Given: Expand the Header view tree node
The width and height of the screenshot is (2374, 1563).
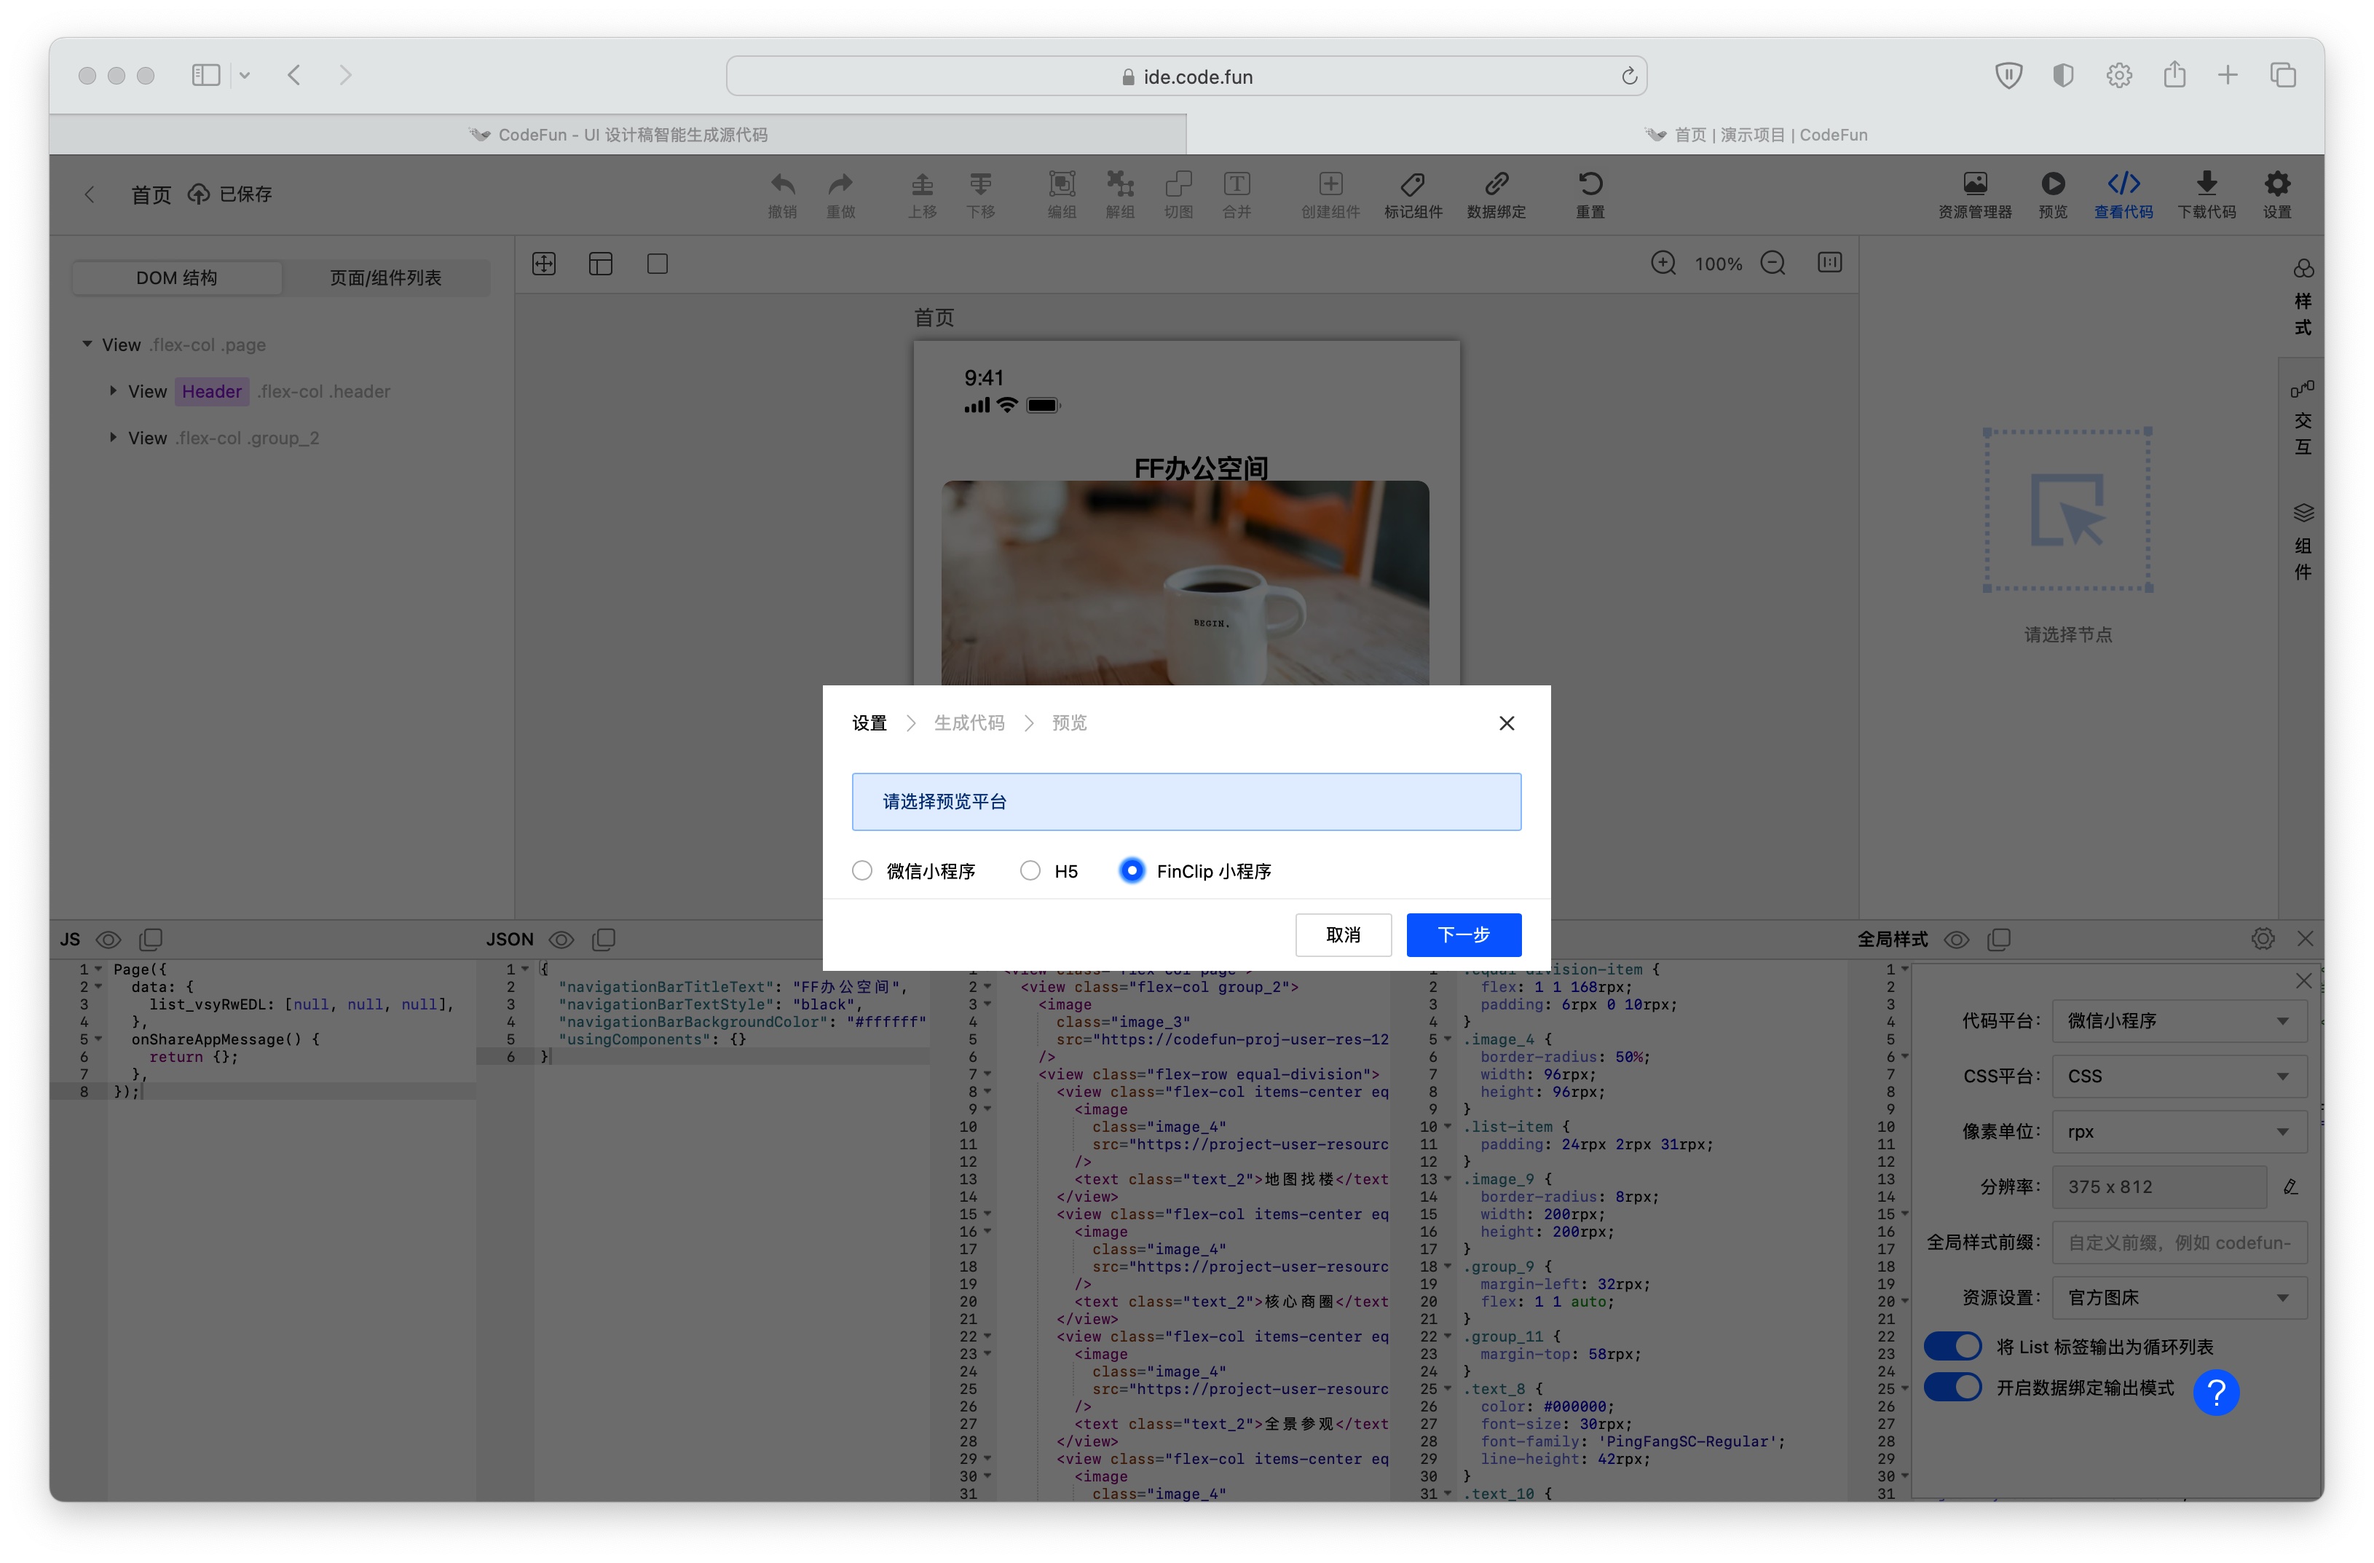Looking at the screenshot, I should click(113, 391).
